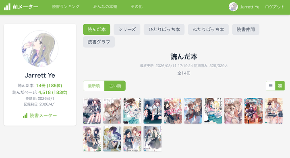
Task: Select the ひとりぼっち本 tab
Action: pyautogui.click(x=164, y=29)
